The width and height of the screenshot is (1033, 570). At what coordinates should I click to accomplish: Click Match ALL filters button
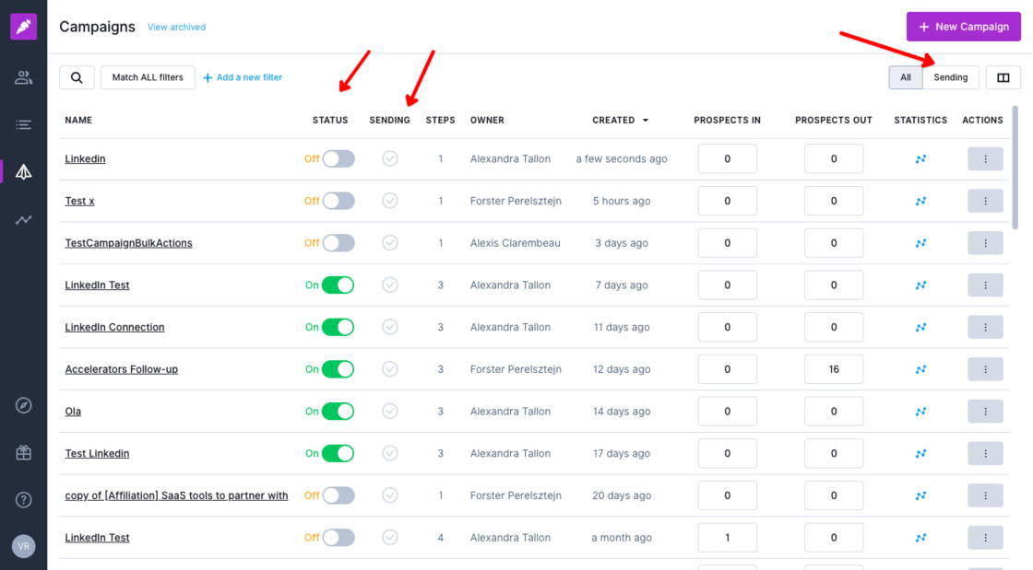pyautogui.click(x=148, y=77)
